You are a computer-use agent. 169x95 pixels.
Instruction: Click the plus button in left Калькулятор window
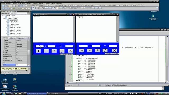point(38,51)
